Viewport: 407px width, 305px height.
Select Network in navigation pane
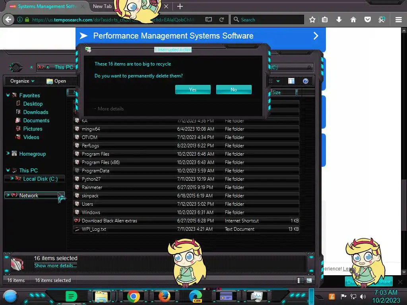(29, 195)
